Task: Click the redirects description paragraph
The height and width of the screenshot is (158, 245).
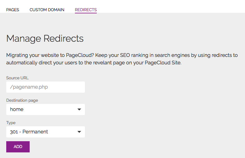Action: click(x=122, y=59)
